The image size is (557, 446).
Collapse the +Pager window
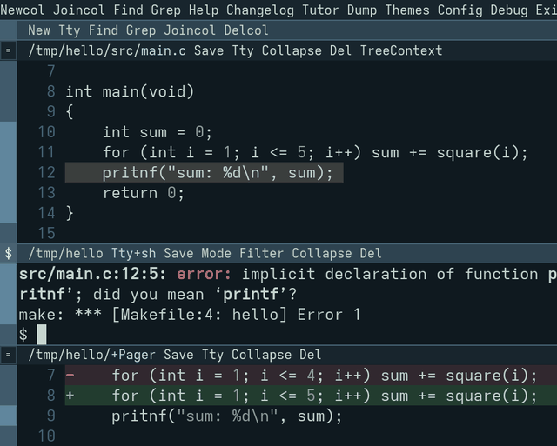tap(261, 355)
